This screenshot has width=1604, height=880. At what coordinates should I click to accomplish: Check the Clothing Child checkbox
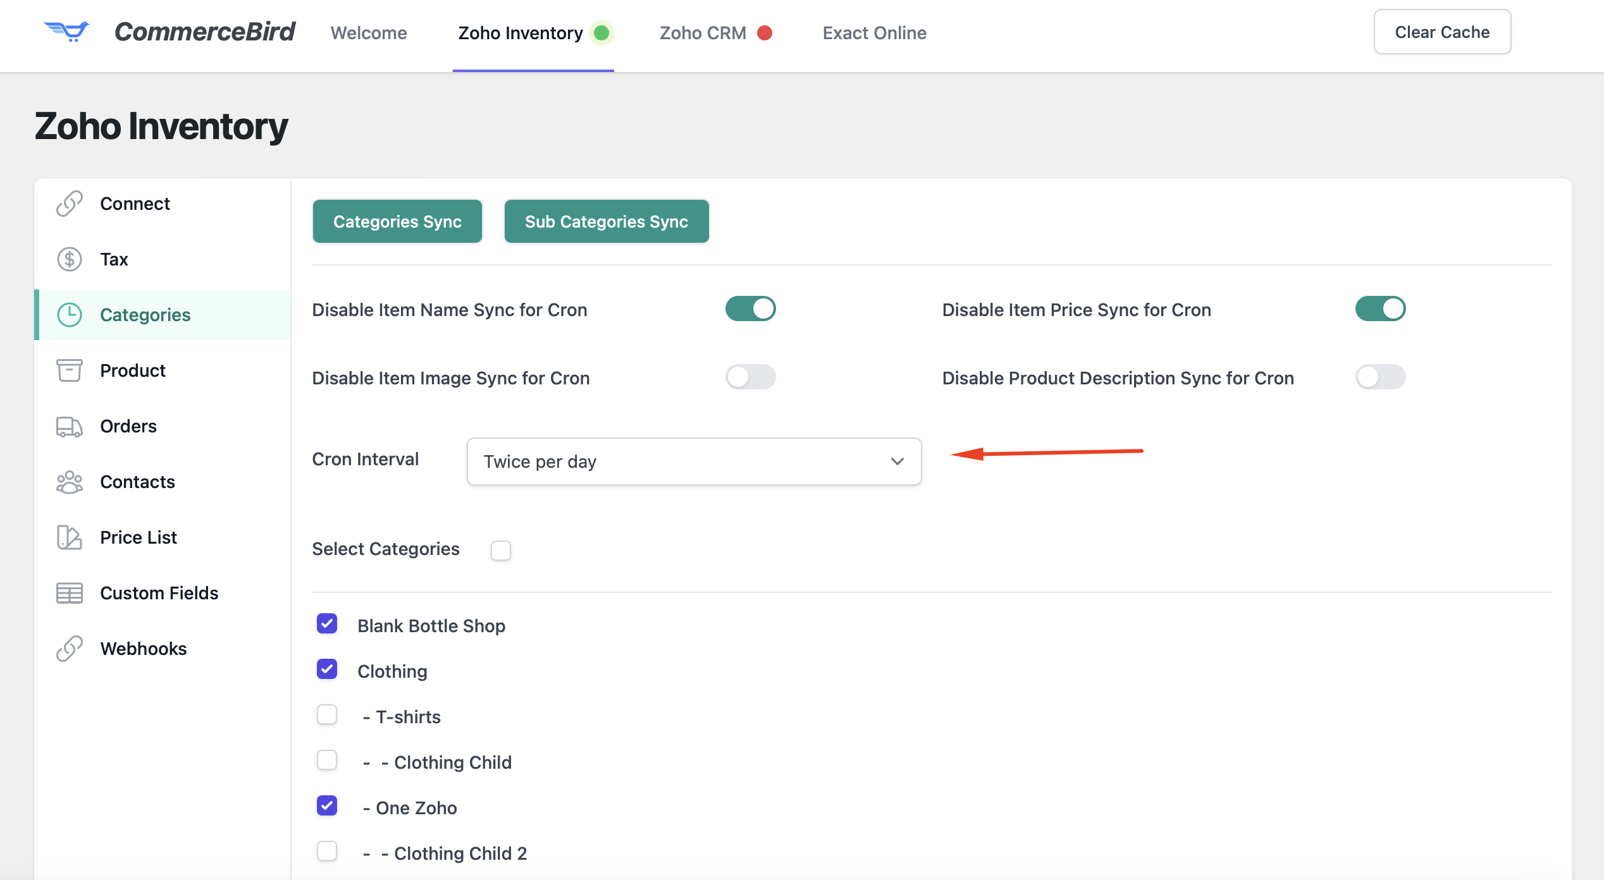click(327, 761)
